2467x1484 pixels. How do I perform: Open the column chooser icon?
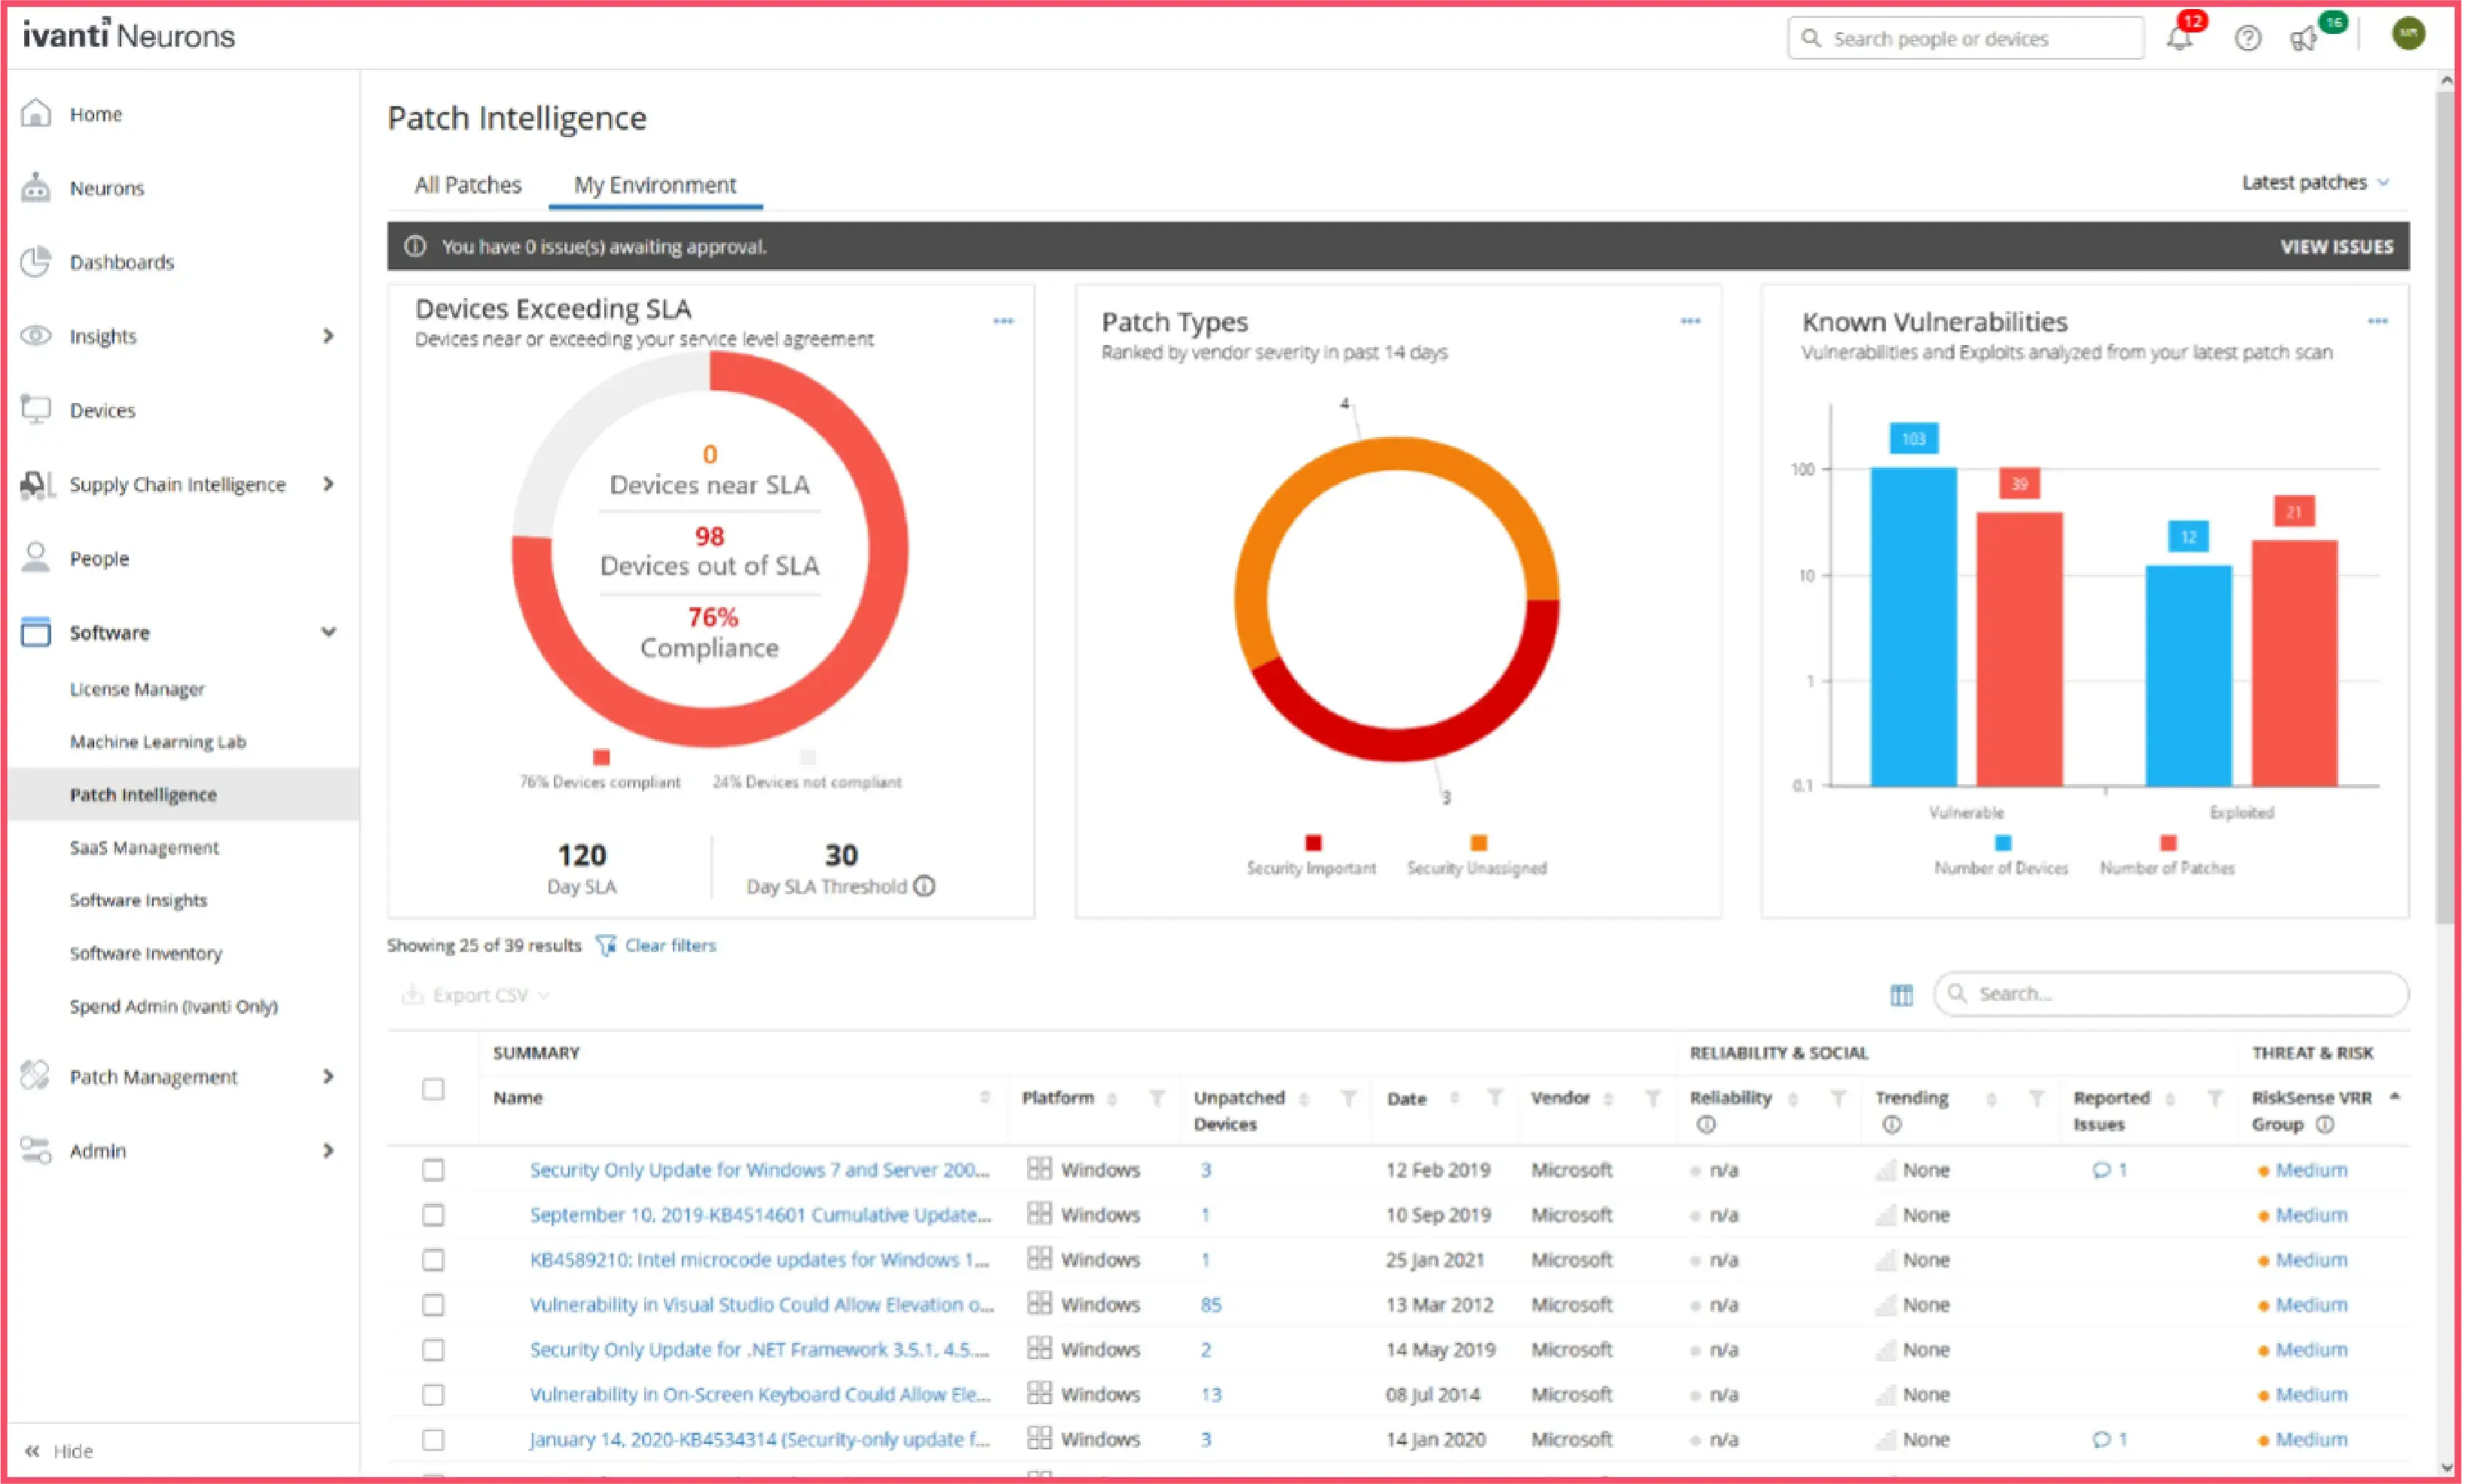(1901, 995)
